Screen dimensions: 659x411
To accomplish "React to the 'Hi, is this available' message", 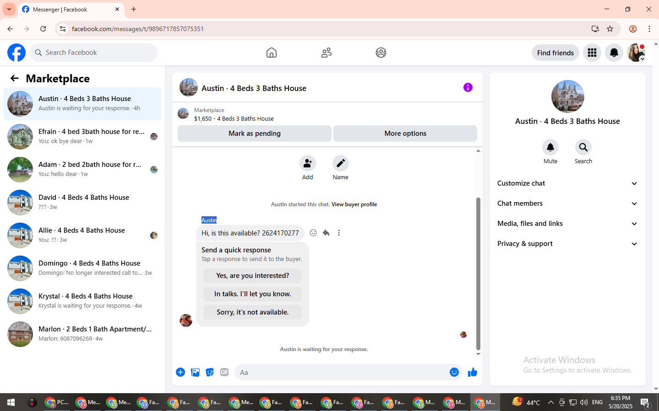I will 313,233.
